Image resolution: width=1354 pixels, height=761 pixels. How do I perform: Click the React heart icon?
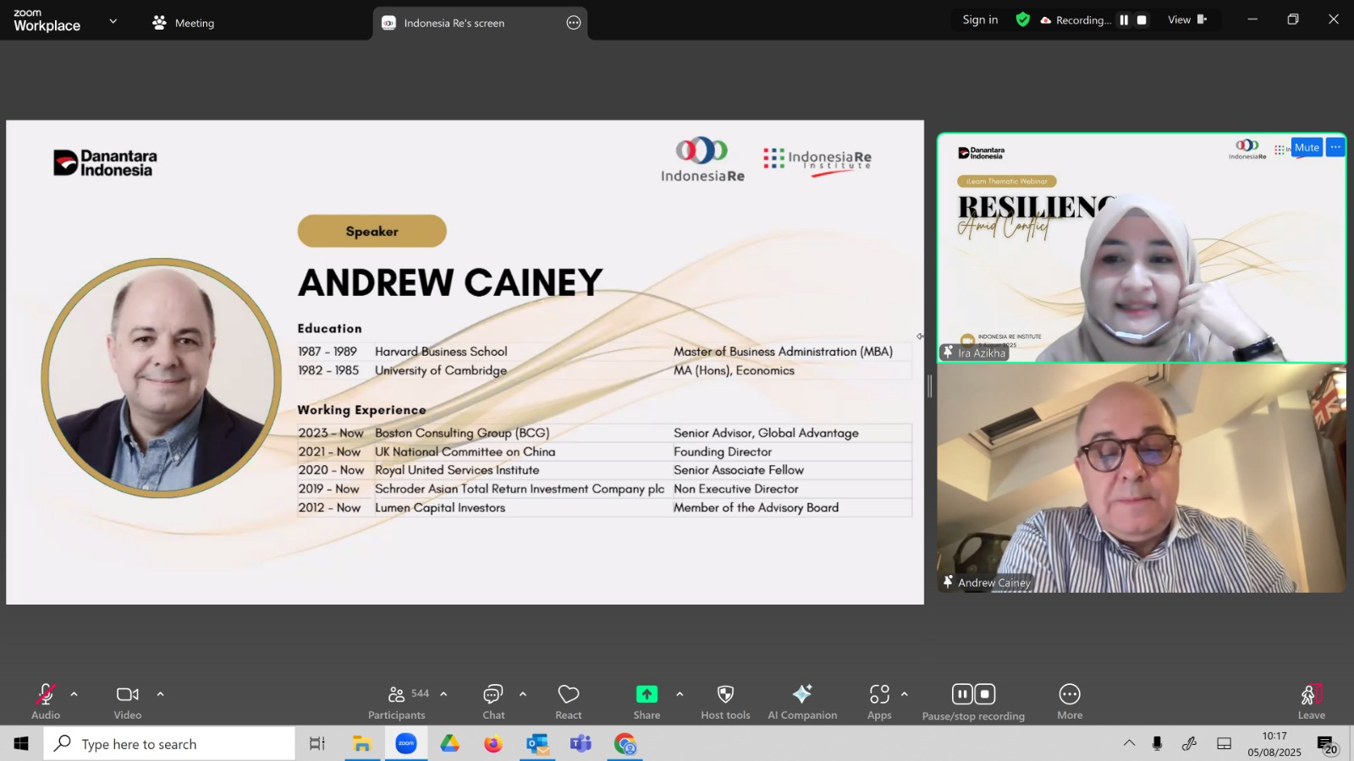pos(569,694)
